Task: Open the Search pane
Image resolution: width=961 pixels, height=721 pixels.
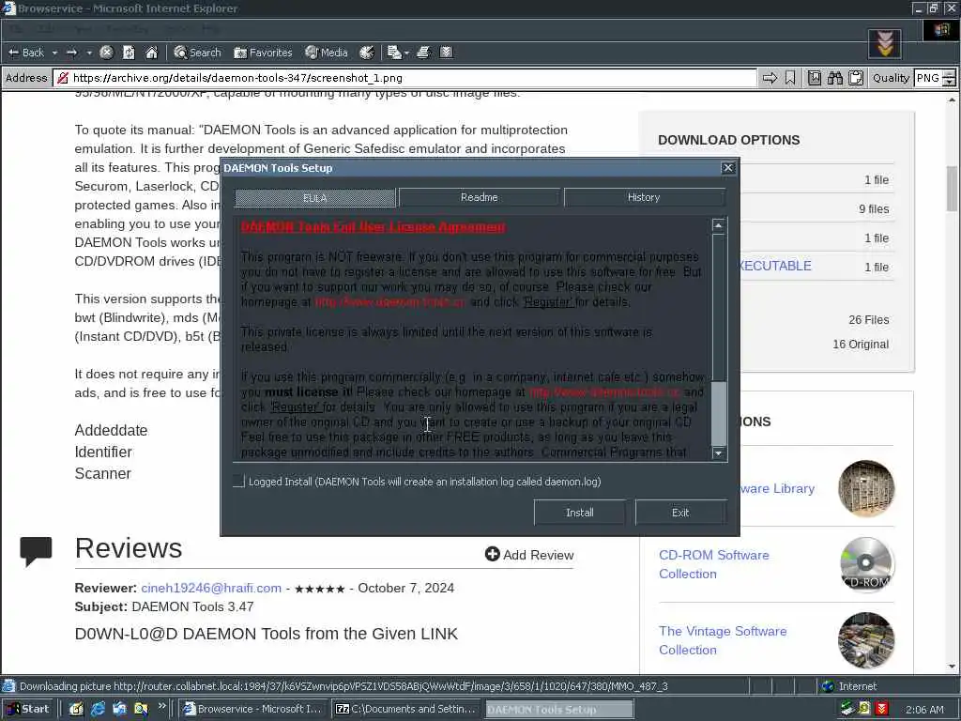Action: pos(197,53)
